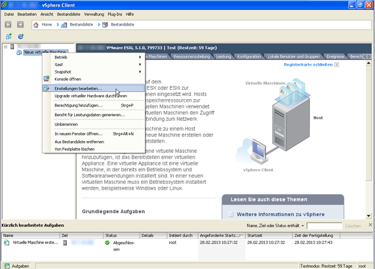Choose Berechtigung hinzufügen… menu entry
Viewport: 375px width, 269px height.
coord(94,105)
